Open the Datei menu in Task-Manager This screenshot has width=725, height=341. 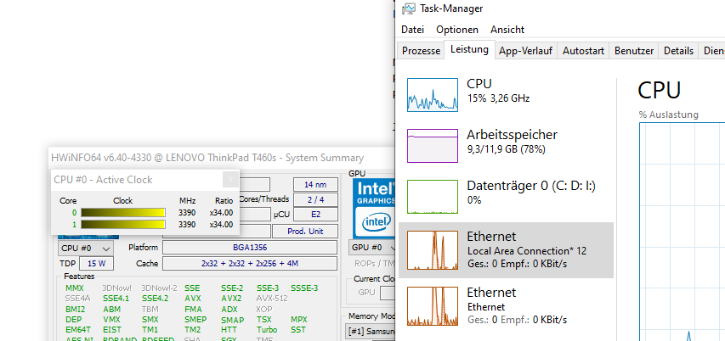click(412, 30)
